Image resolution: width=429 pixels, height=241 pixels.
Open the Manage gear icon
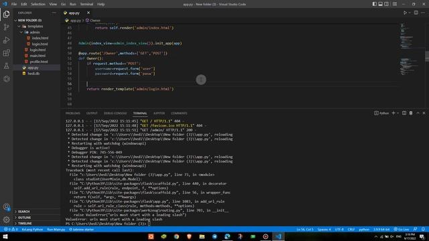pos(6,220)
